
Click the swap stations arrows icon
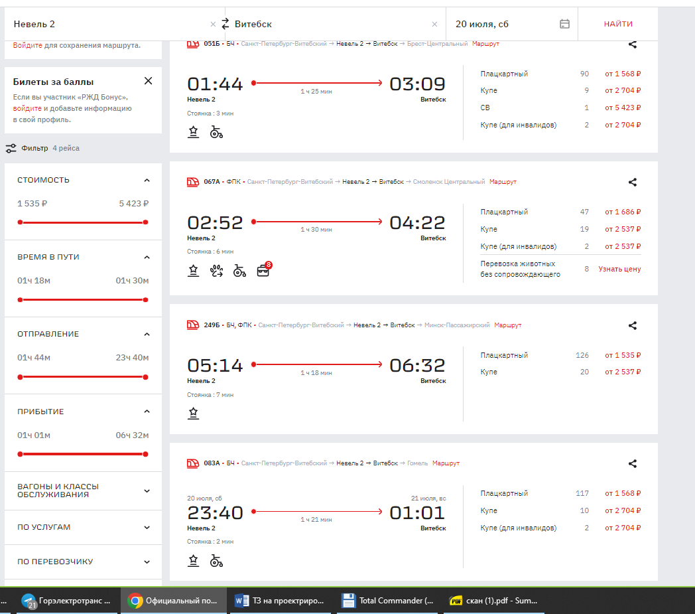(225, 24)
